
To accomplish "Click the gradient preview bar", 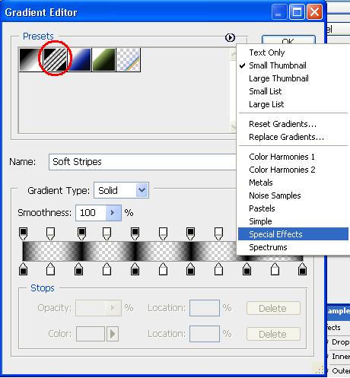I will click(130, 251).
